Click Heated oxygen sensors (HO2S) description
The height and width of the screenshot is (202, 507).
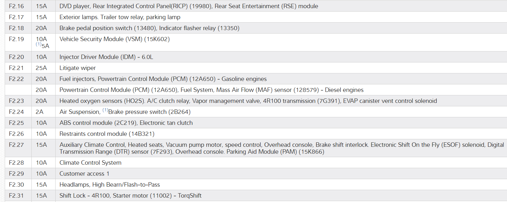tap(248, 101)
